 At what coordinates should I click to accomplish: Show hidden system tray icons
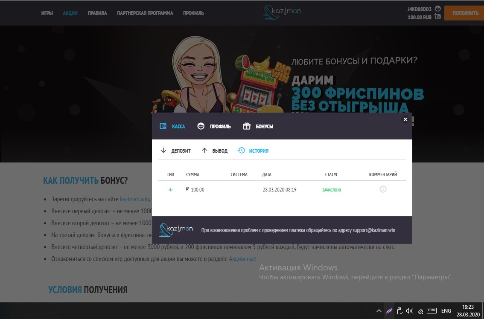pos(379,311)
